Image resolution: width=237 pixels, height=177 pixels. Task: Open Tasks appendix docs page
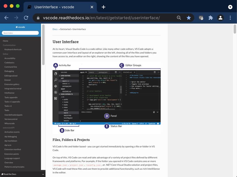coord(11,97)
